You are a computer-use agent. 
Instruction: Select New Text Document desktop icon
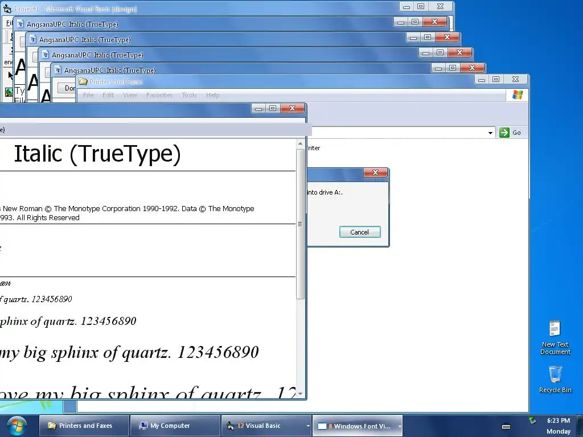(x=555, y=338)
